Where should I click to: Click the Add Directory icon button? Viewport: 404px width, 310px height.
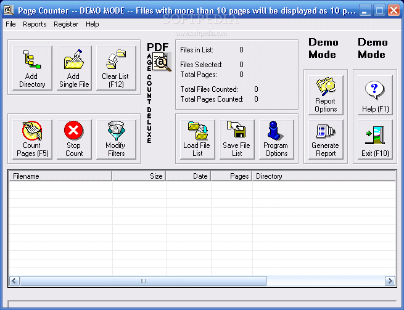[x=32, y=68]
